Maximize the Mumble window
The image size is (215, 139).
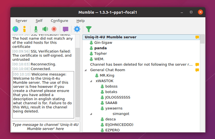[x=191, y=12]
